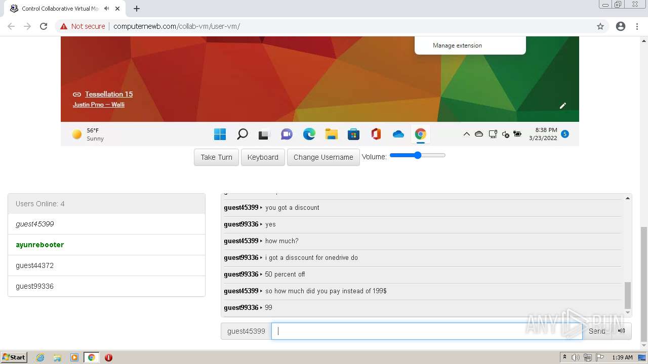Click the page vertical scrollbar
Screen dimensions: 648x364
644,285
